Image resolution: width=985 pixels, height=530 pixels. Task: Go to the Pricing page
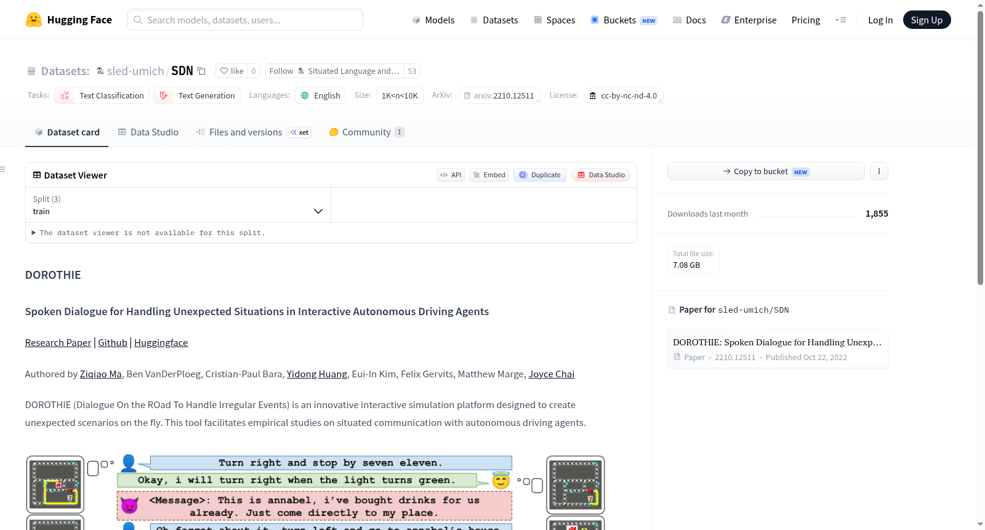(806, 20)
